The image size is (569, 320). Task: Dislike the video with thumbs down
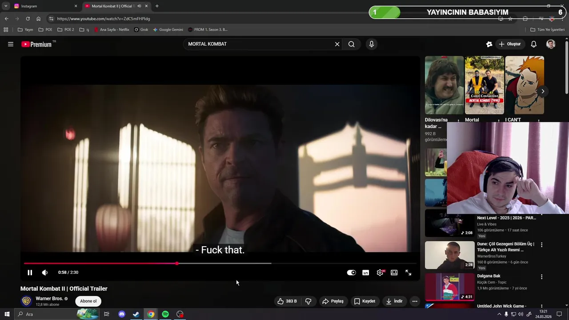[309, 301]
